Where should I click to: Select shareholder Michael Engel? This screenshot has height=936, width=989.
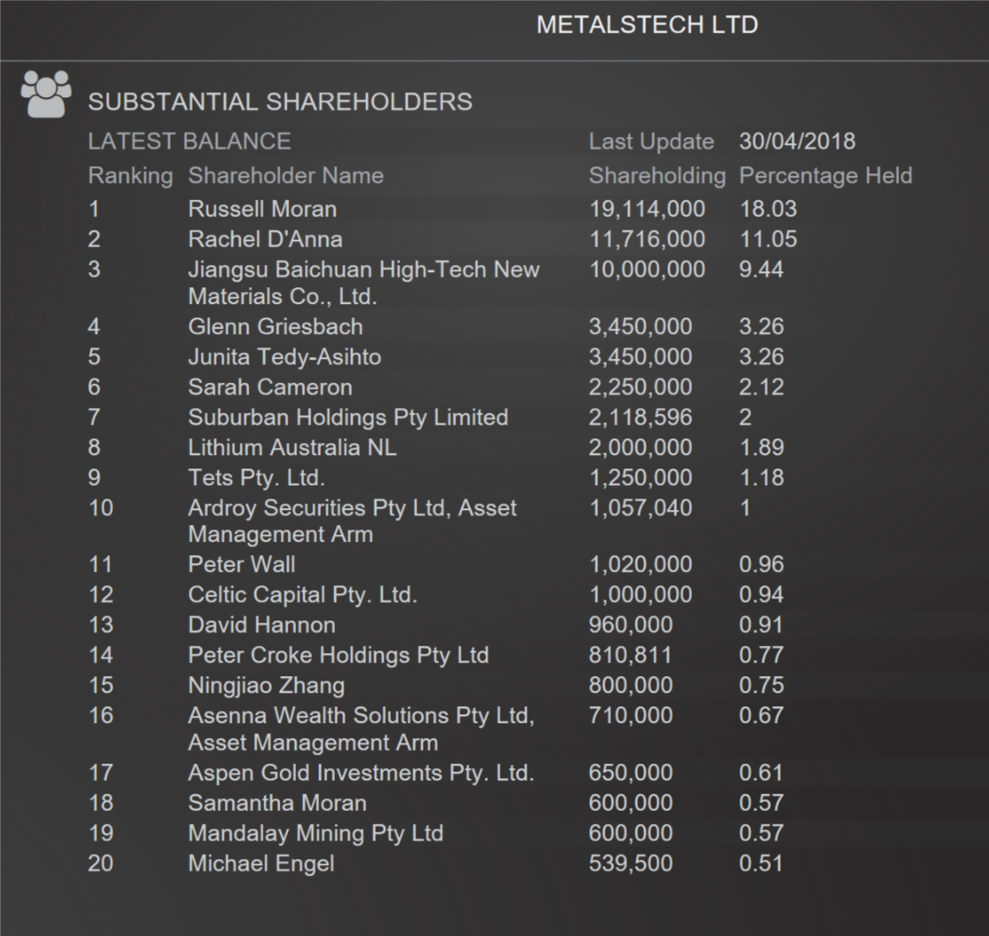pyautogui.click(x=261, y=864)
